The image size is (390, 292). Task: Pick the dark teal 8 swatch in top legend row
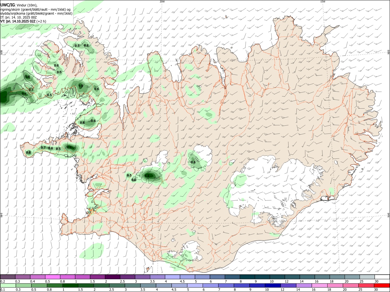point(247,277)
